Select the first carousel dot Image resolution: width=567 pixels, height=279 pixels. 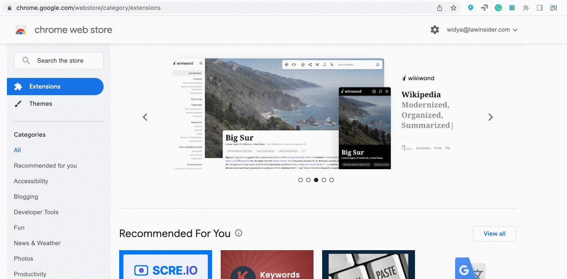(x=301, y=180)
